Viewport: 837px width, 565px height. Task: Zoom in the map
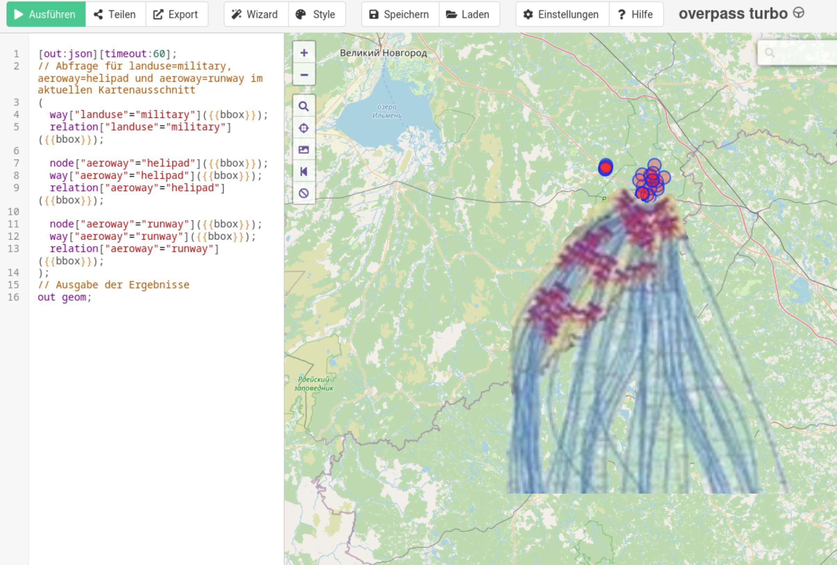click(x=304, y=53)
